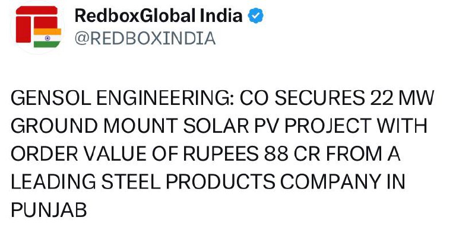The image size is (475, 230).
Task: Open the RedboxGlobal India display name
Action: pos(159,16)
